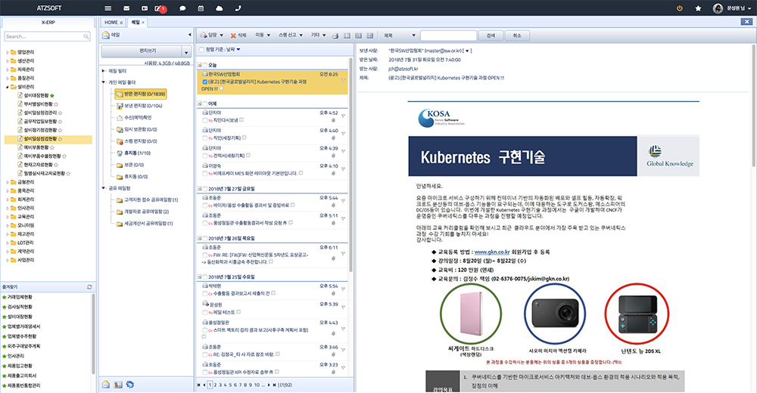Click the 삭제 delete button

coord(238,36)
